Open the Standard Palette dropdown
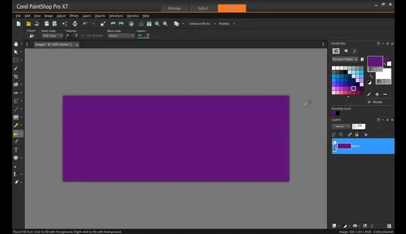 (x=345, y=59)
